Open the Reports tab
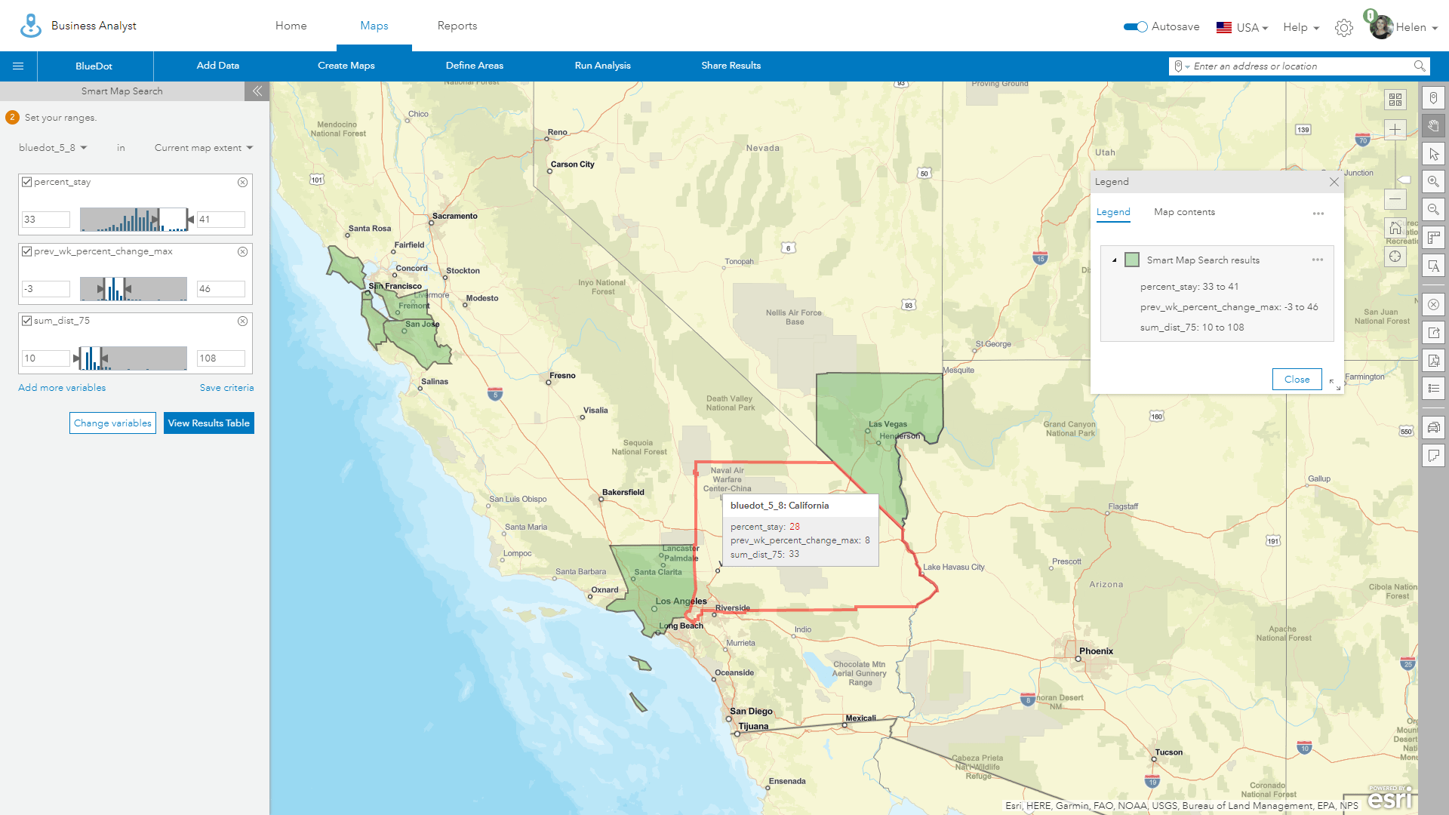The height and width of the screenshot is (815, 1449). [x=457, y=25]
